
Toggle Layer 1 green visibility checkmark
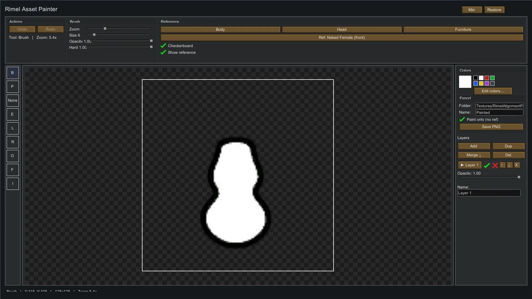point(487,165)
